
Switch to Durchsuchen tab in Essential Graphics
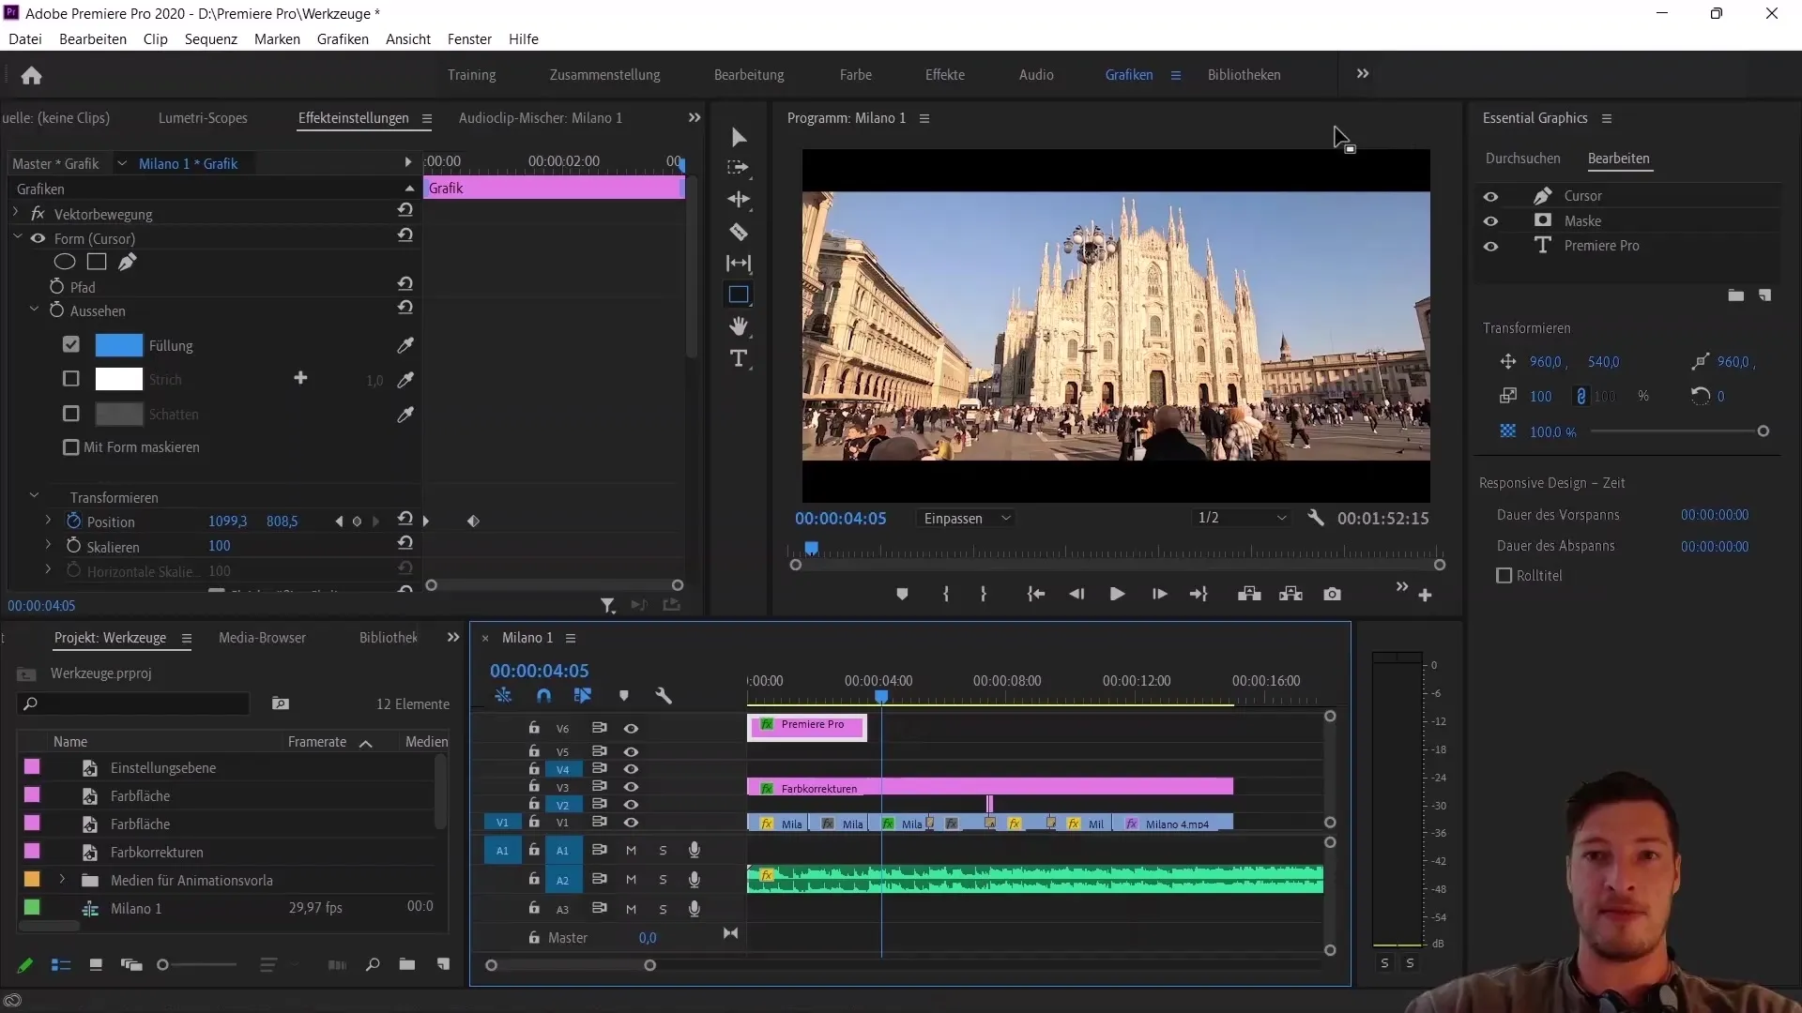[x=1522, y=159]
